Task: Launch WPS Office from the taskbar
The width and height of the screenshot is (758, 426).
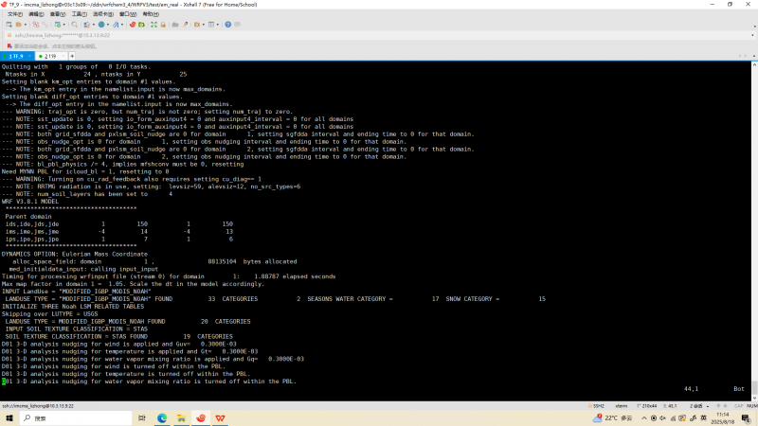Action: 220,417
